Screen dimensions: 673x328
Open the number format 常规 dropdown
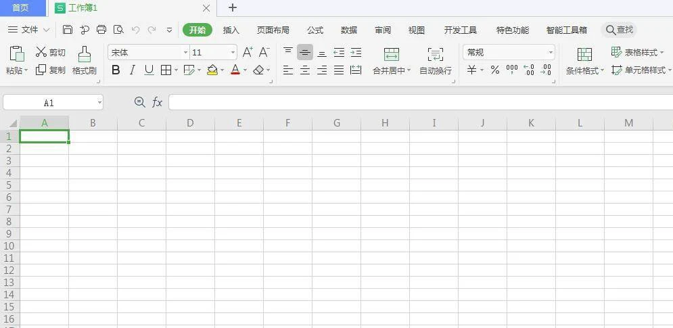[551, 52]
